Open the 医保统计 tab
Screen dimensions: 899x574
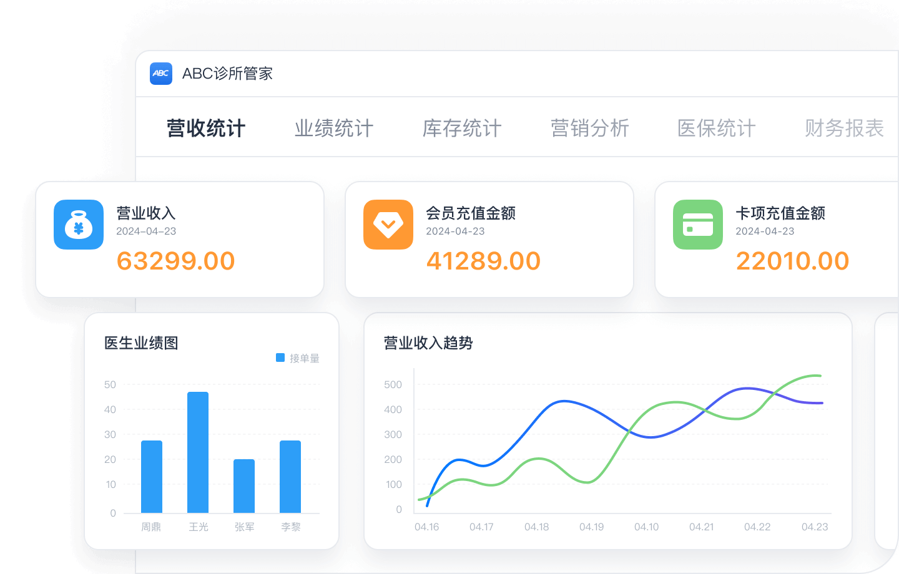tap(717, 129)
